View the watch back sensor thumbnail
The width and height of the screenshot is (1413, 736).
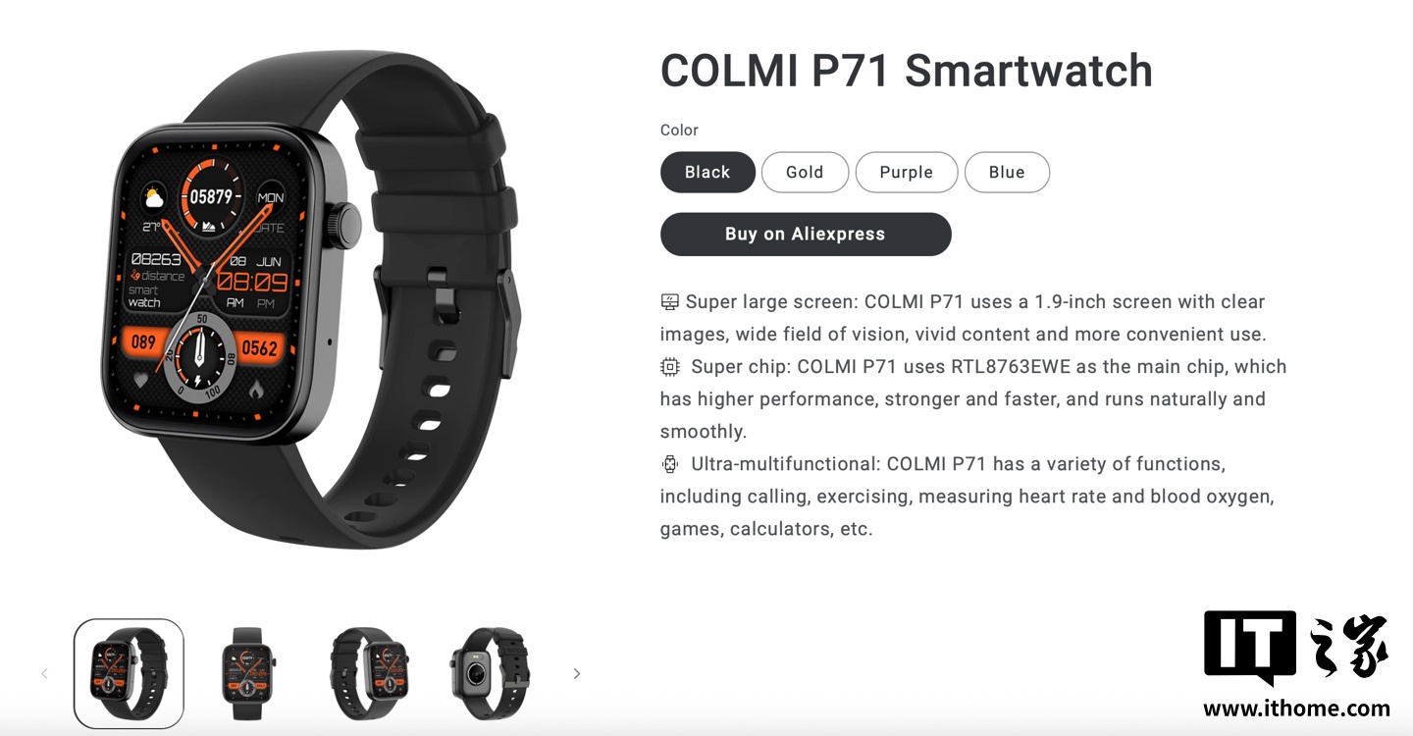tap(490, 673)
